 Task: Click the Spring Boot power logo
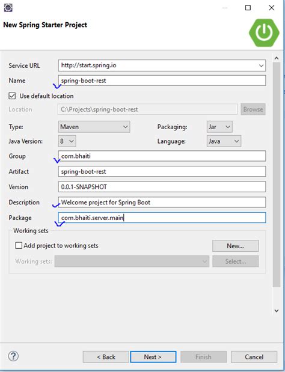click(265, 32)
